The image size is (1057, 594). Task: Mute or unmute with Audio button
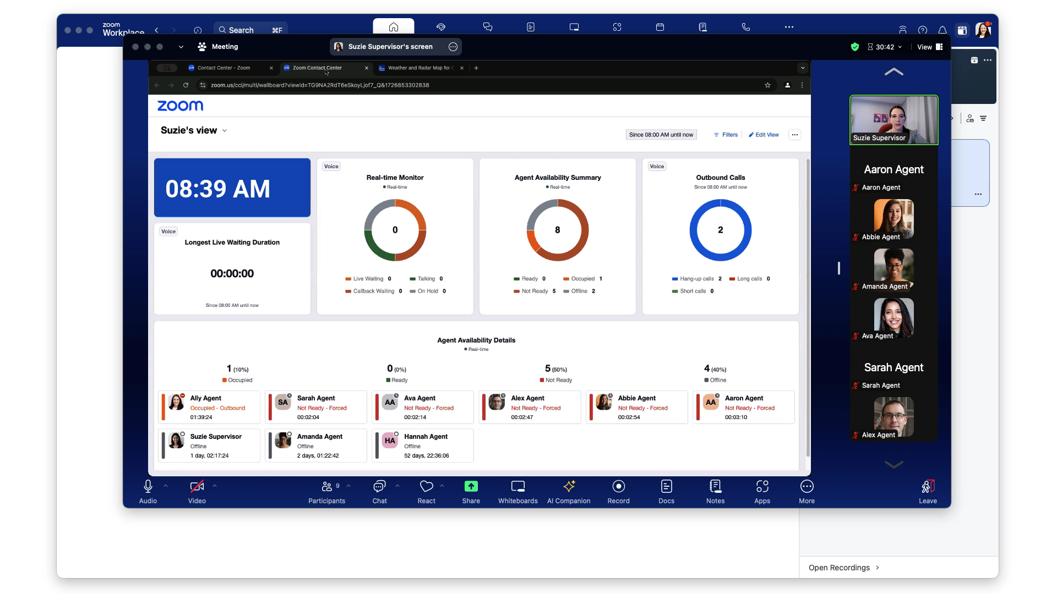tap(148, 492)
